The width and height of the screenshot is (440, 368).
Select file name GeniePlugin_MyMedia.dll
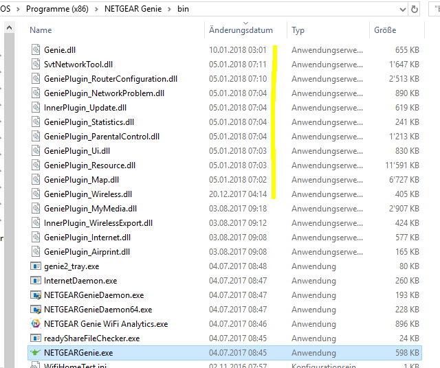(x=90, y=209)
